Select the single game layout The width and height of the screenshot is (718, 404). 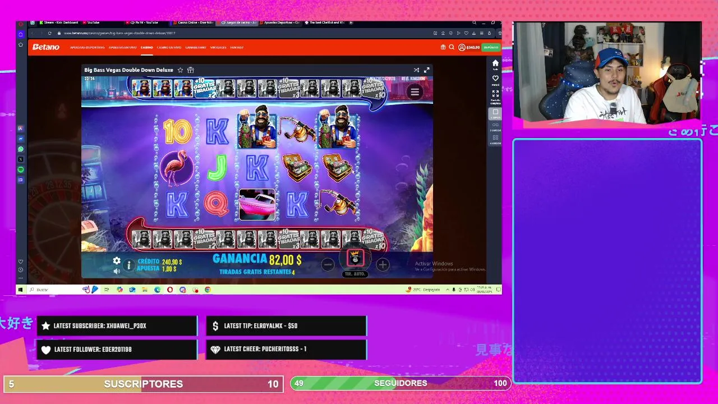[495, 113]
